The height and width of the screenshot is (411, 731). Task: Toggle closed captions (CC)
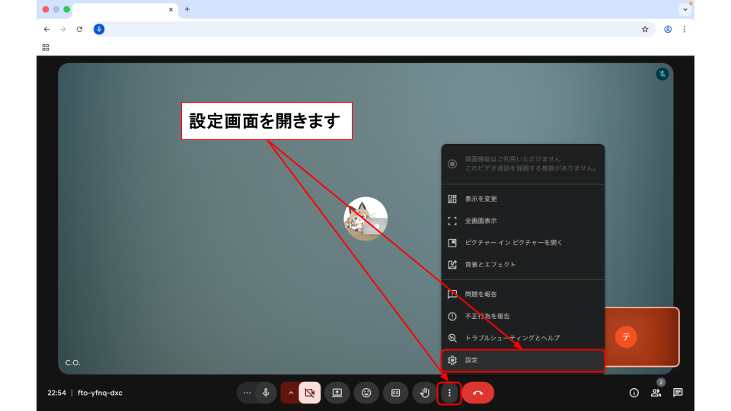coord(395,393)
